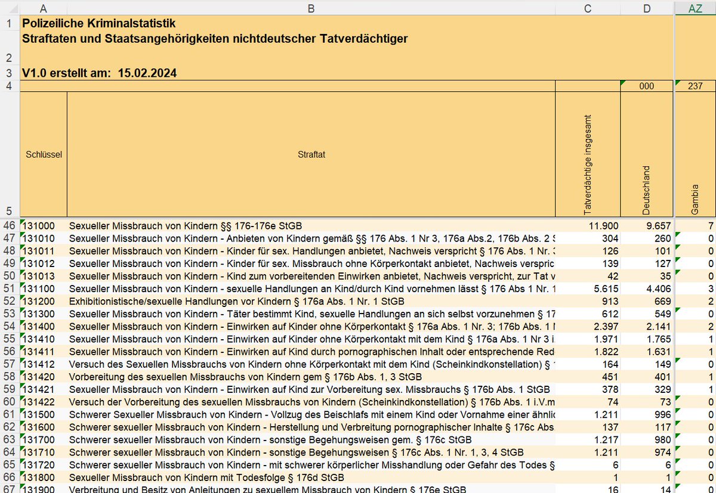This screenshot has height=493, width=716.
Task: Click the total value 5.615
Action: [x=588, y=289]
